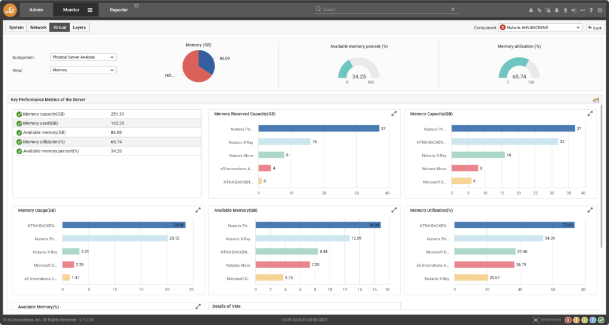
Task: Open the Monitor menu
Action: (71, 10)
